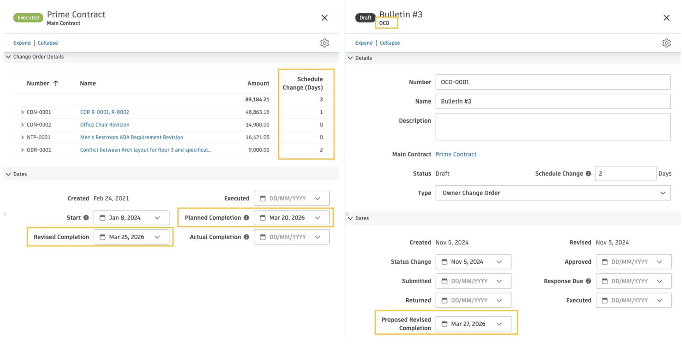Expand the ODR-0001 row
The width and height of the screenshot is (682, 351).
[22, 150]
